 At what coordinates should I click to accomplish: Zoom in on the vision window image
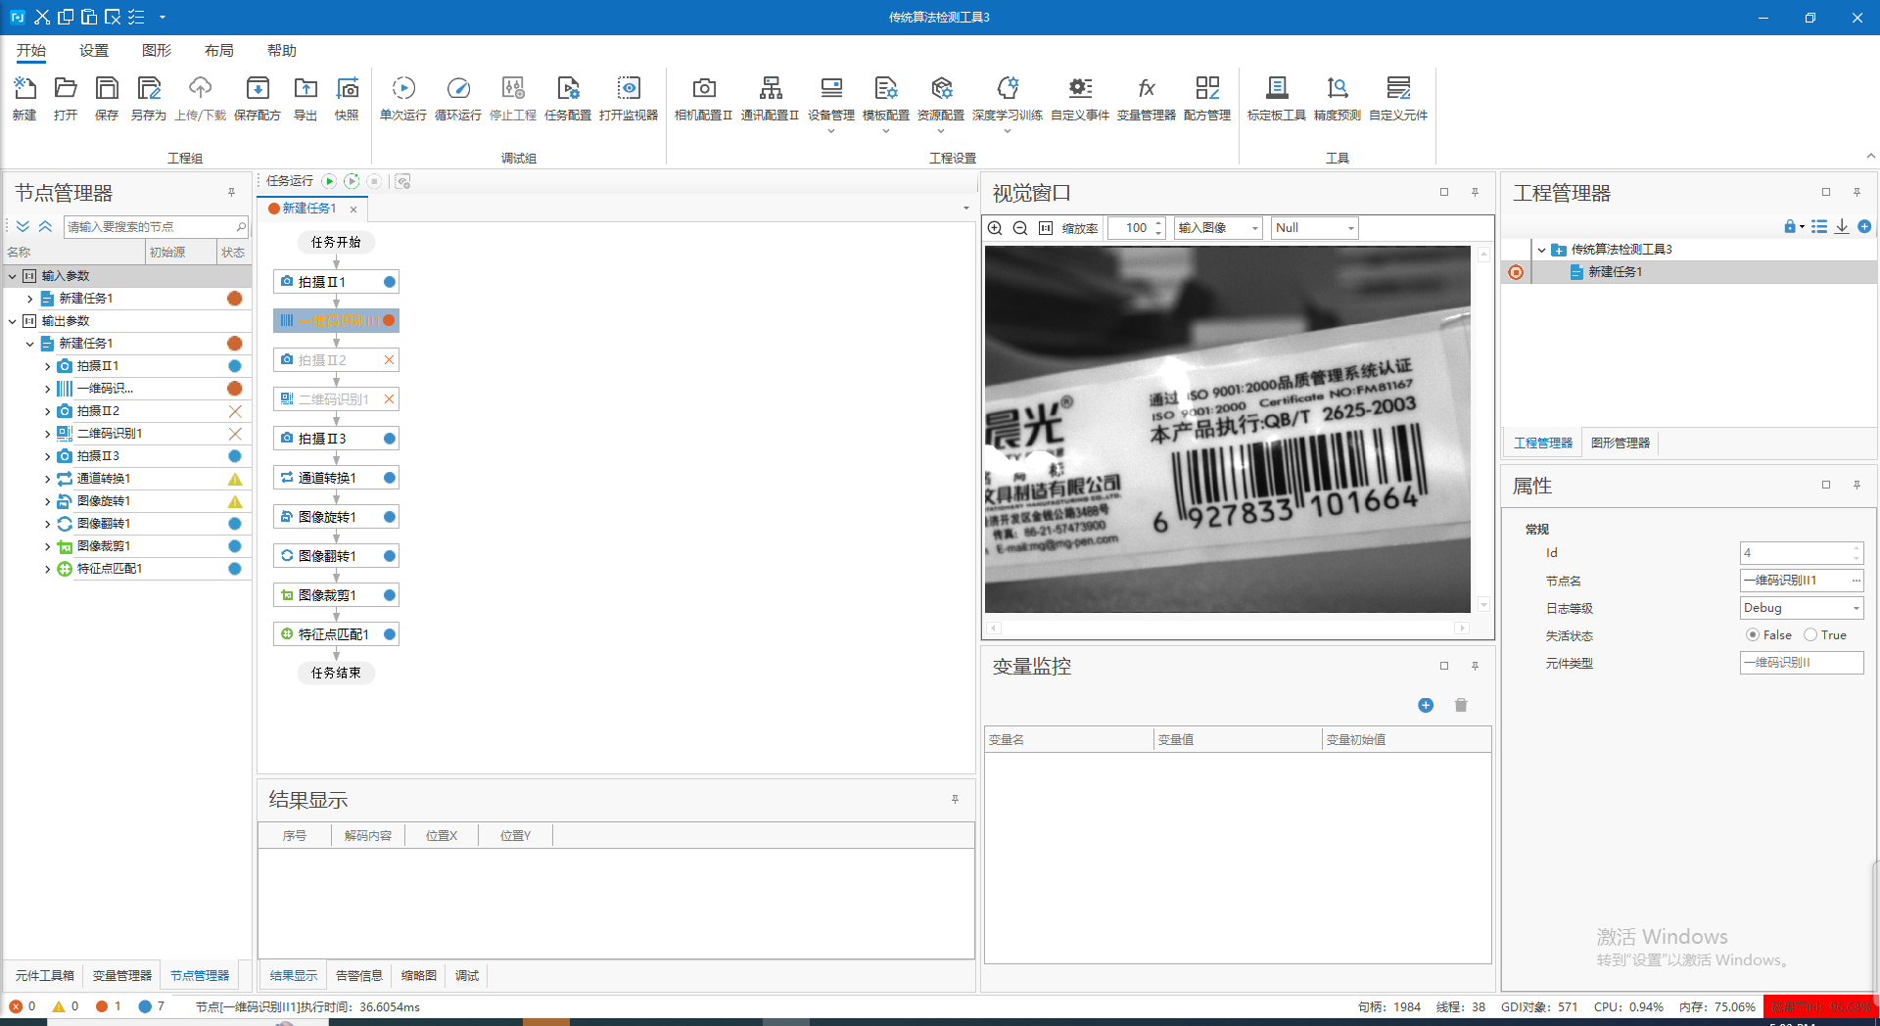(x=995, y=228)
